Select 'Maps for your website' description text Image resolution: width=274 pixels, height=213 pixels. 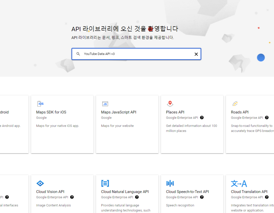tap(117, 126)
